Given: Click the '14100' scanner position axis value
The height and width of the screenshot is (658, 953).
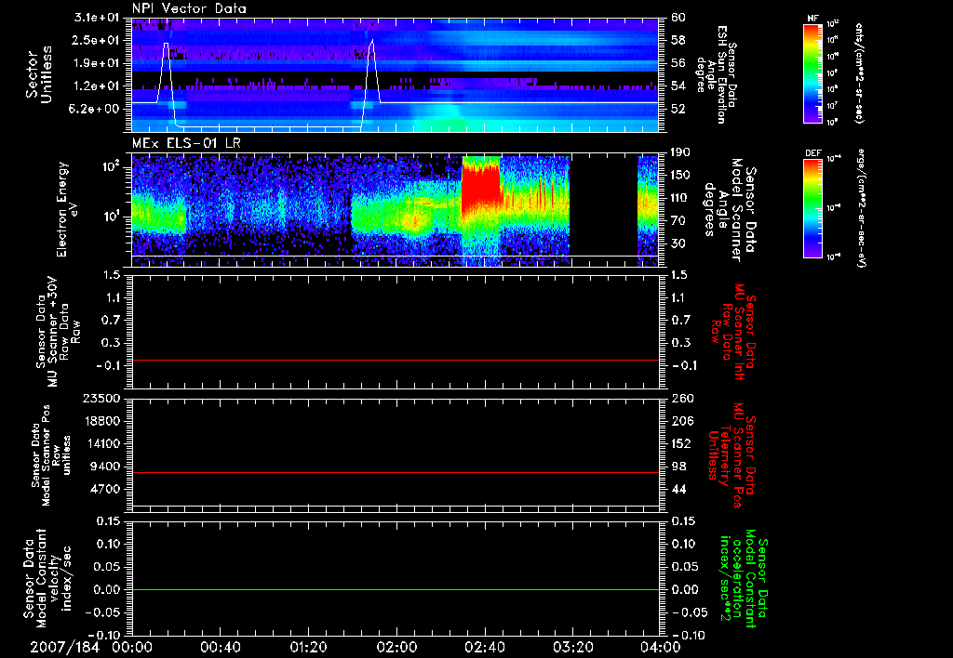Looking at the screenshot, I should [x=102, y=443].
